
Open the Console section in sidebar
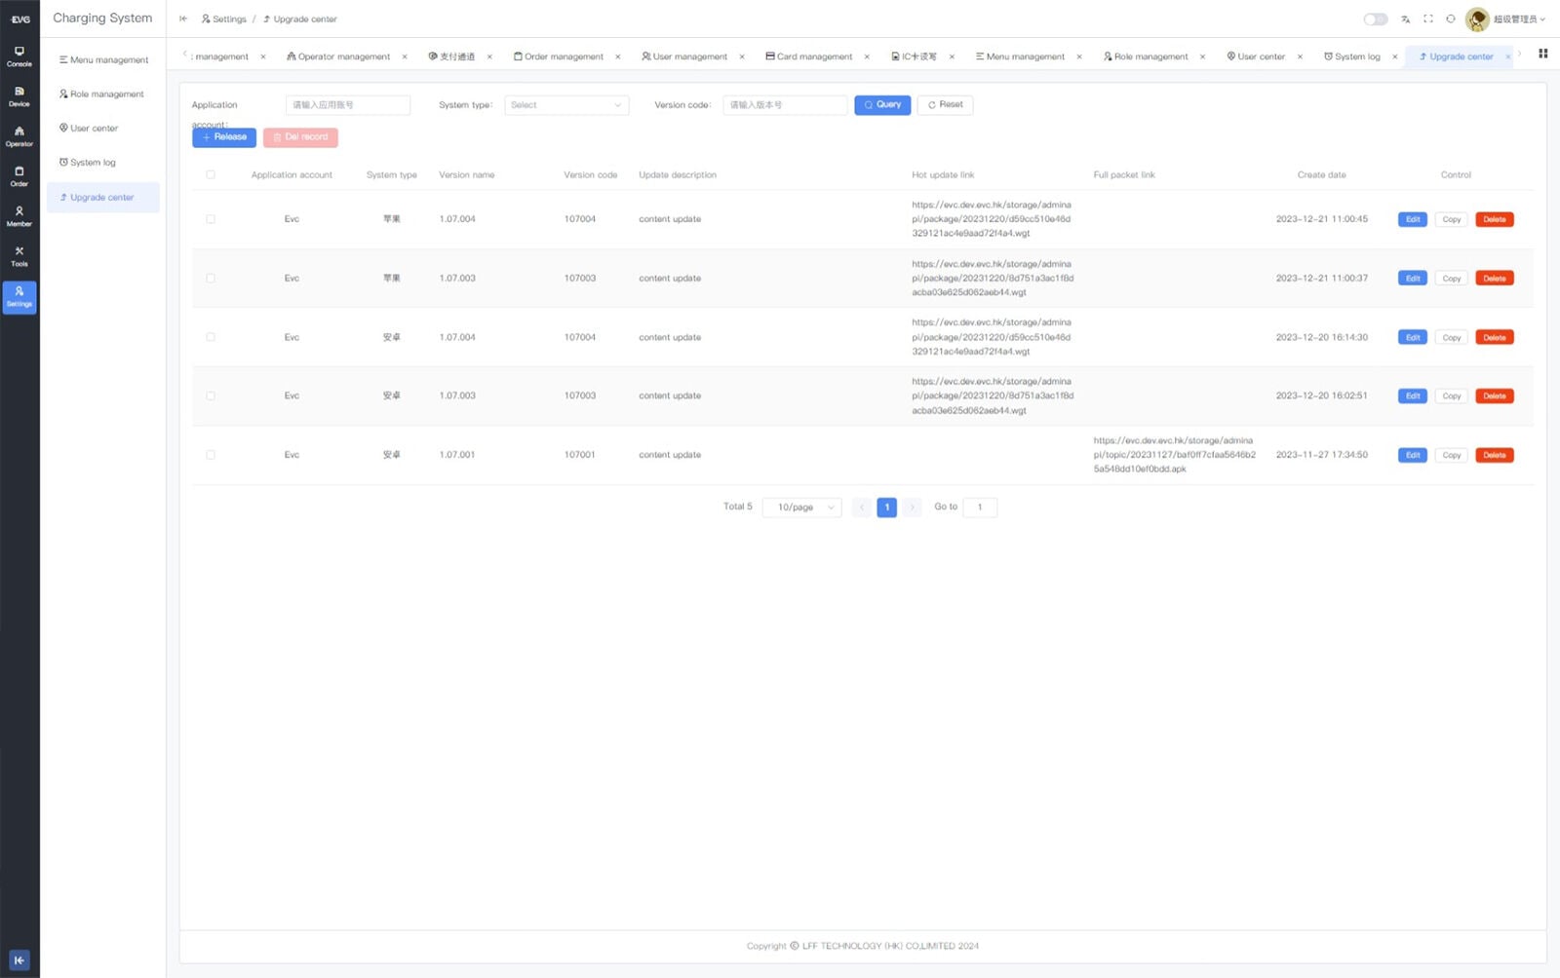tap(19, 56)
